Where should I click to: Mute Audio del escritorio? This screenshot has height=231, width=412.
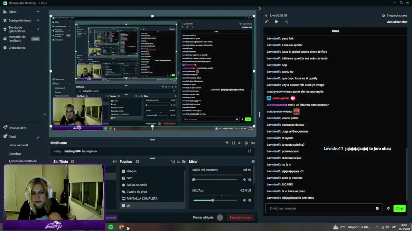(244, 180)
